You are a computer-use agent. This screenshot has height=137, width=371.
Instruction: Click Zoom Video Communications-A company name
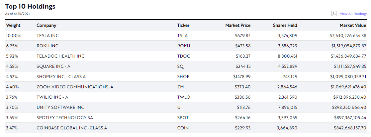75,87
